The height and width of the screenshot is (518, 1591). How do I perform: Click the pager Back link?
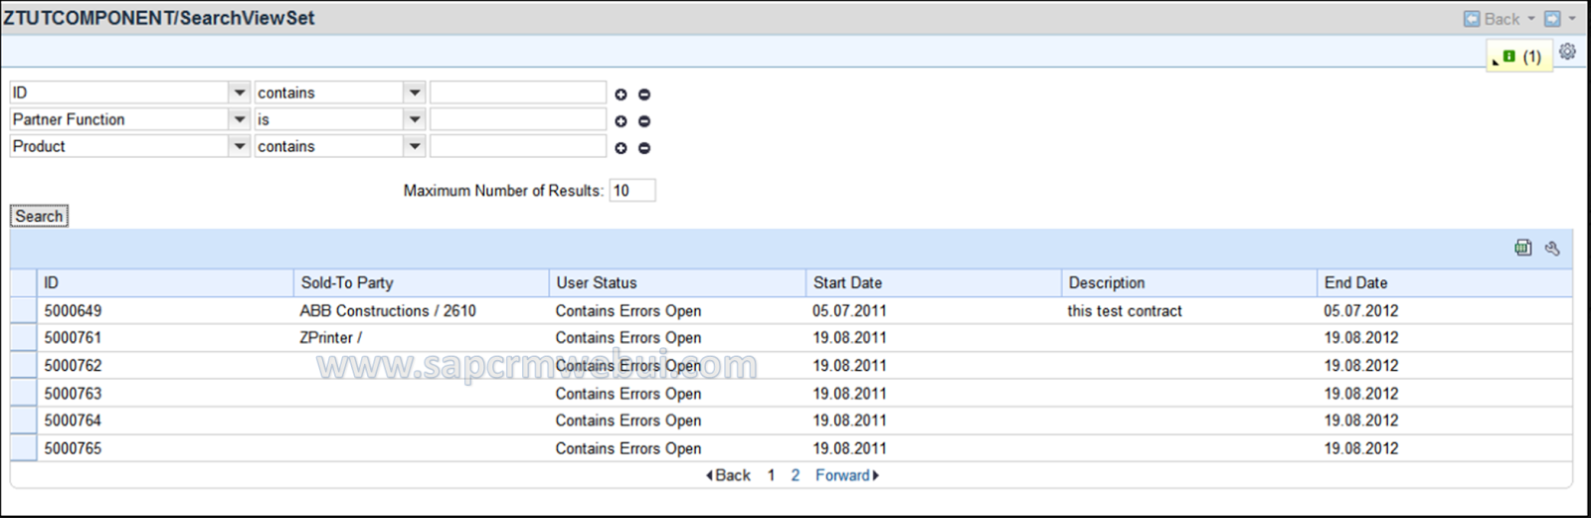point(728,475)
